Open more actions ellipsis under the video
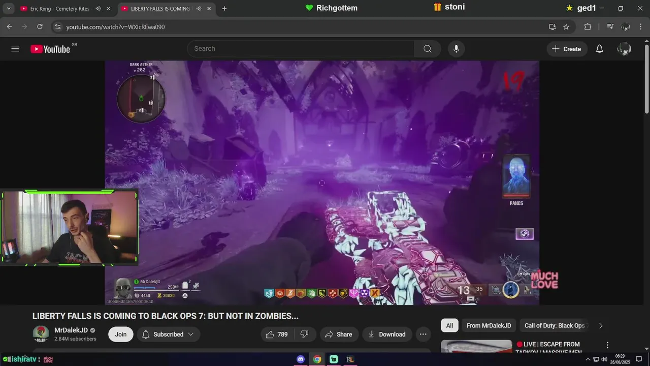 423,334
